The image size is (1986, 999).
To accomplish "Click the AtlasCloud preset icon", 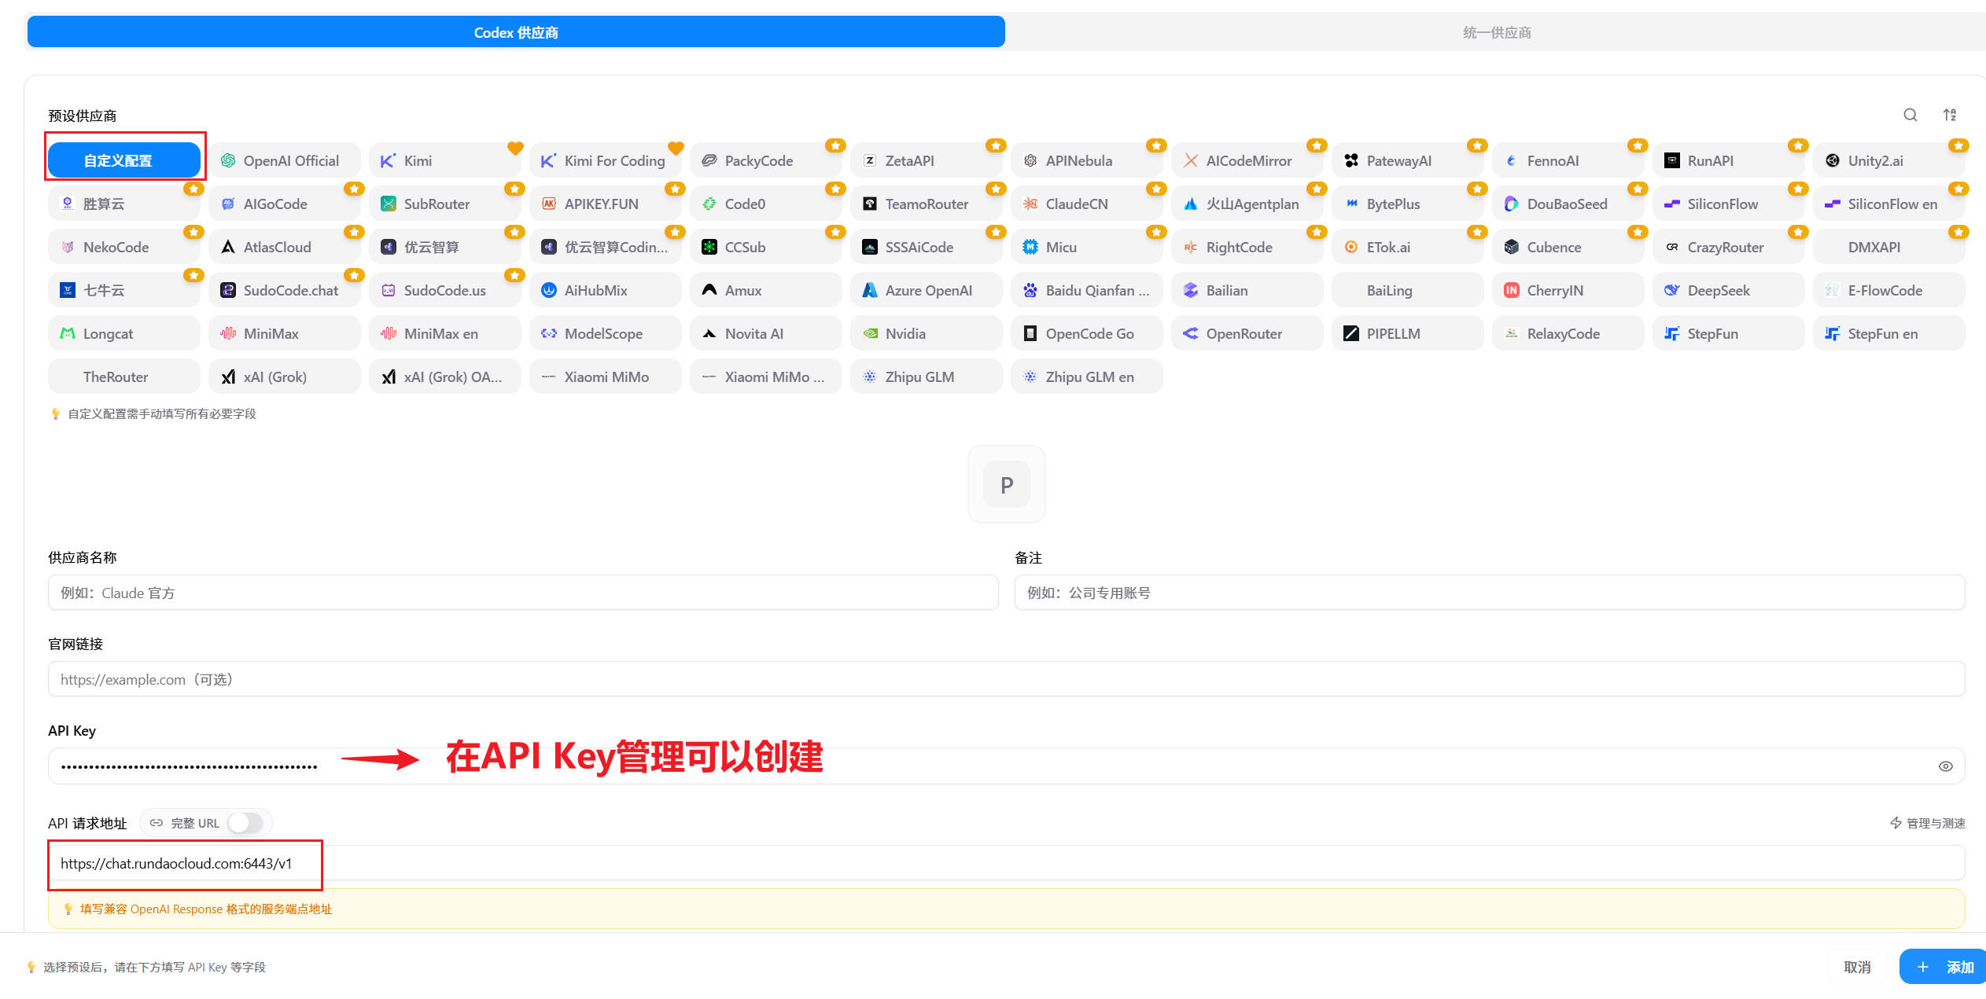I will [228, 247].
